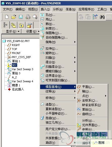
Task: Select 草绘 3 sketch in model tree
Action: 14,73
